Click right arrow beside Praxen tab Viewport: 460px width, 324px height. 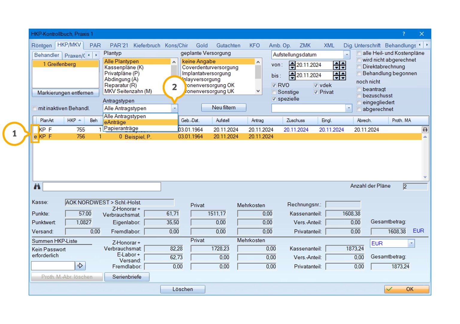click(96, 55)
